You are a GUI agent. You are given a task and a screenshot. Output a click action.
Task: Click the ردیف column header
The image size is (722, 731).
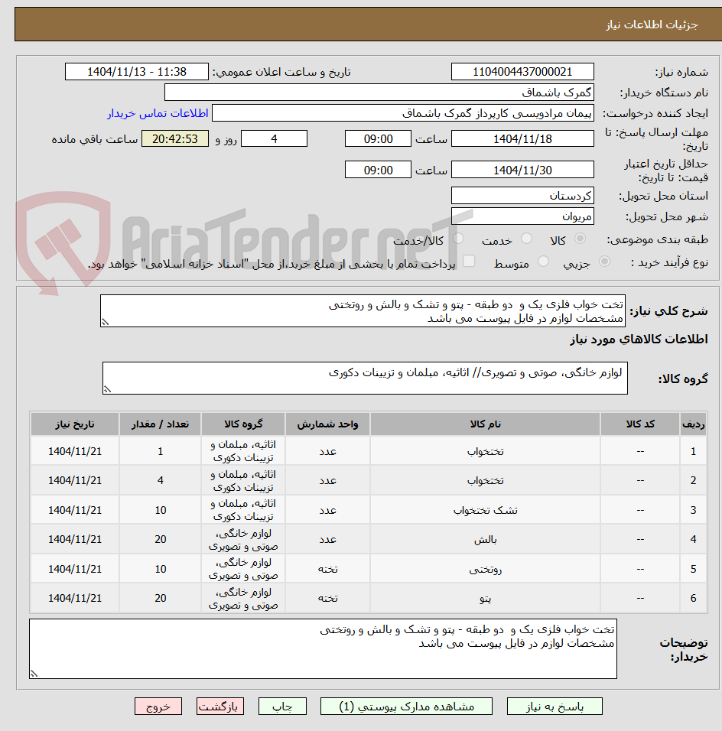point(693,424)
